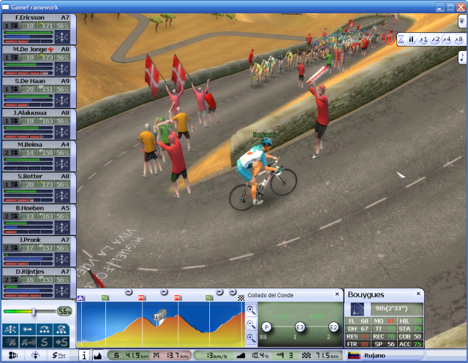Select rider M.De Jonge in team list
468x363 pixels.
tap(37, 50)
